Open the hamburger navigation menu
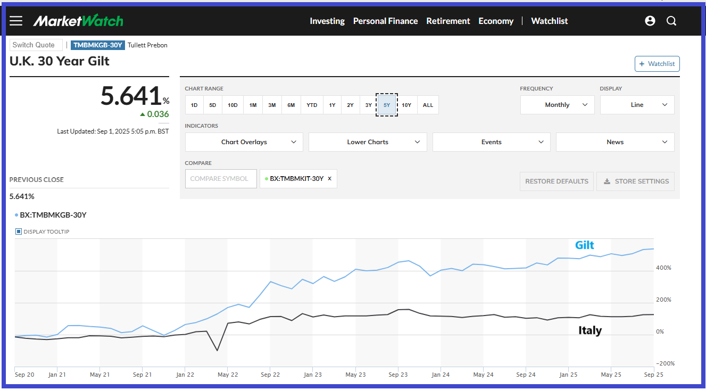Viewport: 706px width, 390px height. pyautogui.click(x=16, y=21)
